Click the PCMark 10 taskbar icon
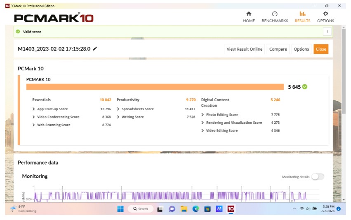Image resolution: width=351 pixels, height=220 pixels. click(231, 209)
